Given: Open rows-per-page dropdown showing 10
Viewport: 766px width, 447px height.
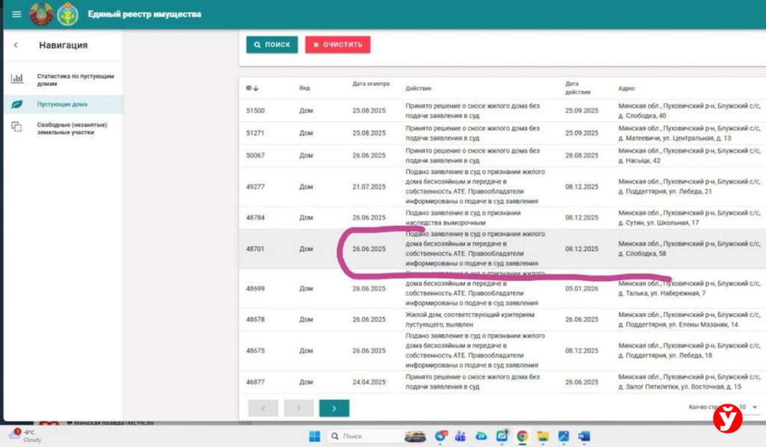Looking at the screenshot, I should 754,407.
